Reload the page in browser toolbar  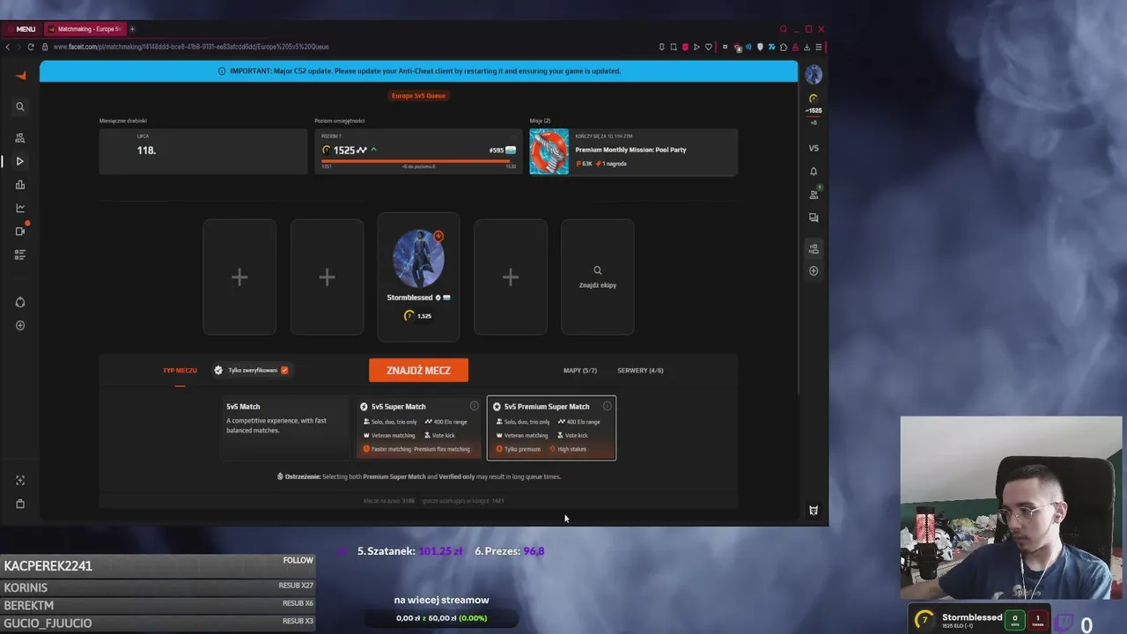click(x=31, y=47)
